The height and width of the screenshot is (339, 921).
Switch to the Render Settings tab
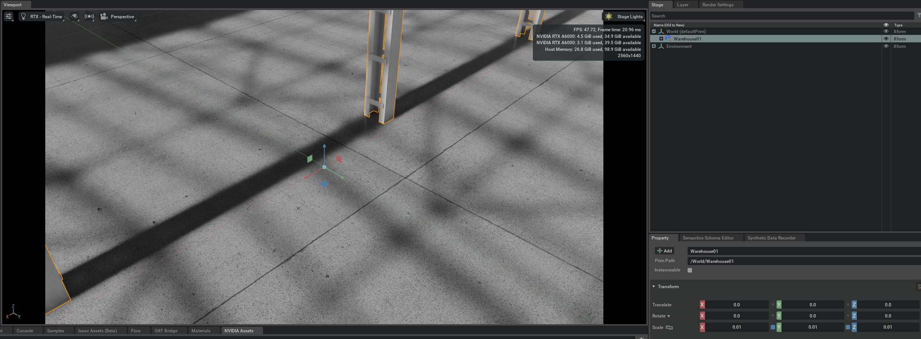(x=718, y=5)
